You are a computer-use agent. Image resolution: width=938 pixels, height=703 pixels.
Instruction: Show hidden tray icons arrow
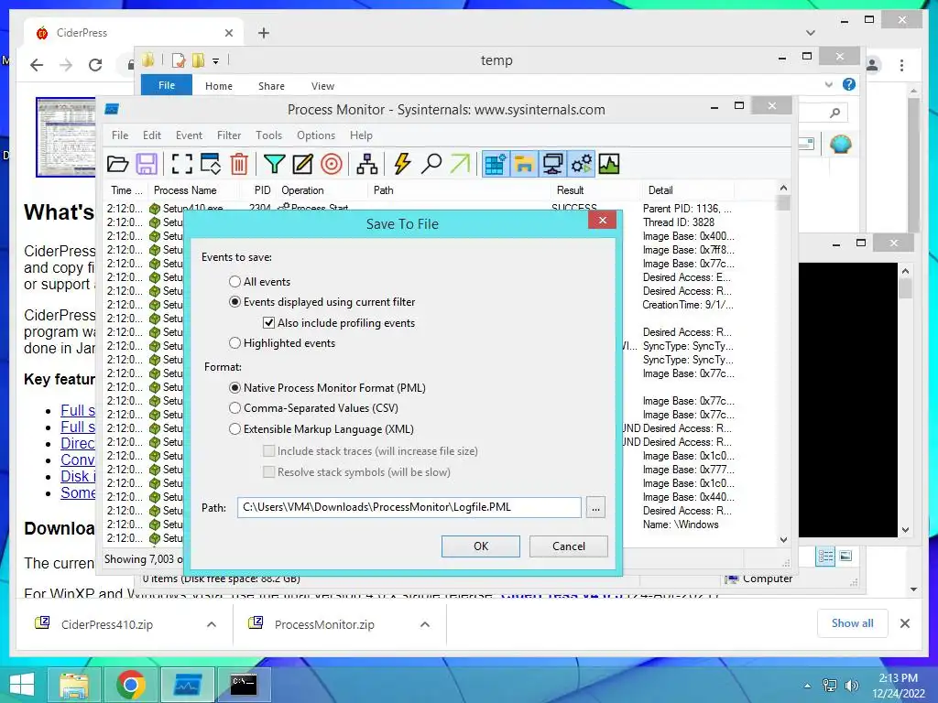807,686
